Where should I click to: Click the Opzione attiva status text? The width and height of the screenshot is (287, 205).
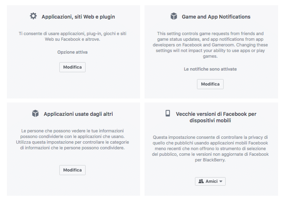pyautogui.click(x=72, y=52)
